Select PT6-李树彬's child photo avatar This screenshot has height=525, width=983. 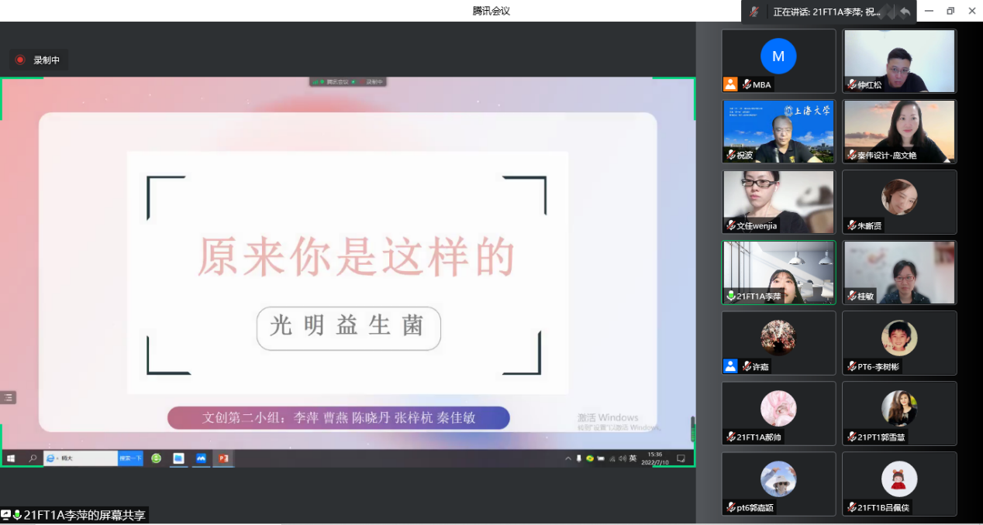[x=899, y=338]
